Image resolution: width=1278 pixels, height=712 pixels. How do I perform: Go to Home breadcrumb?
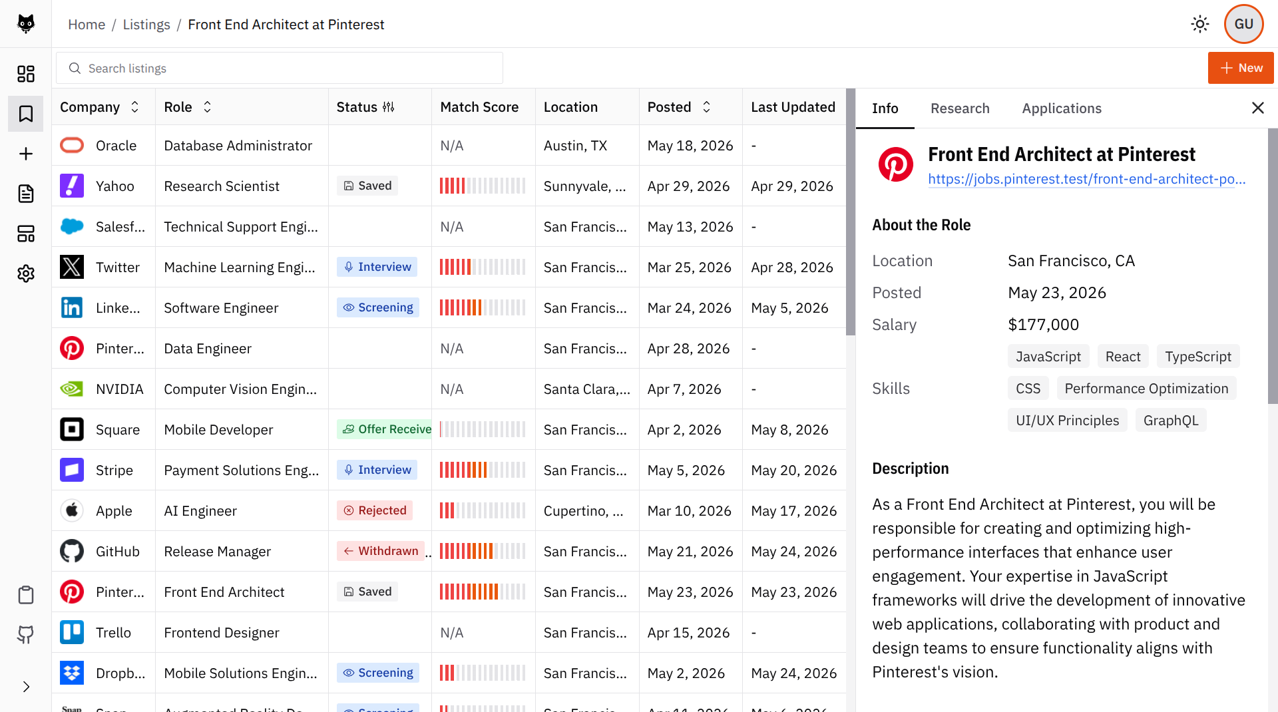pyautogui.click(x=87, y=25)
